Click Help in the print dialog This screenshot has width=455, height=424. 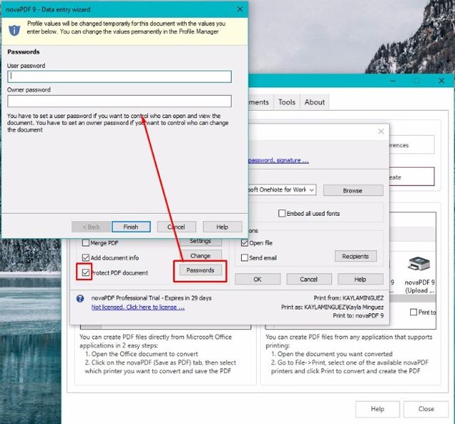click(360, 279)
